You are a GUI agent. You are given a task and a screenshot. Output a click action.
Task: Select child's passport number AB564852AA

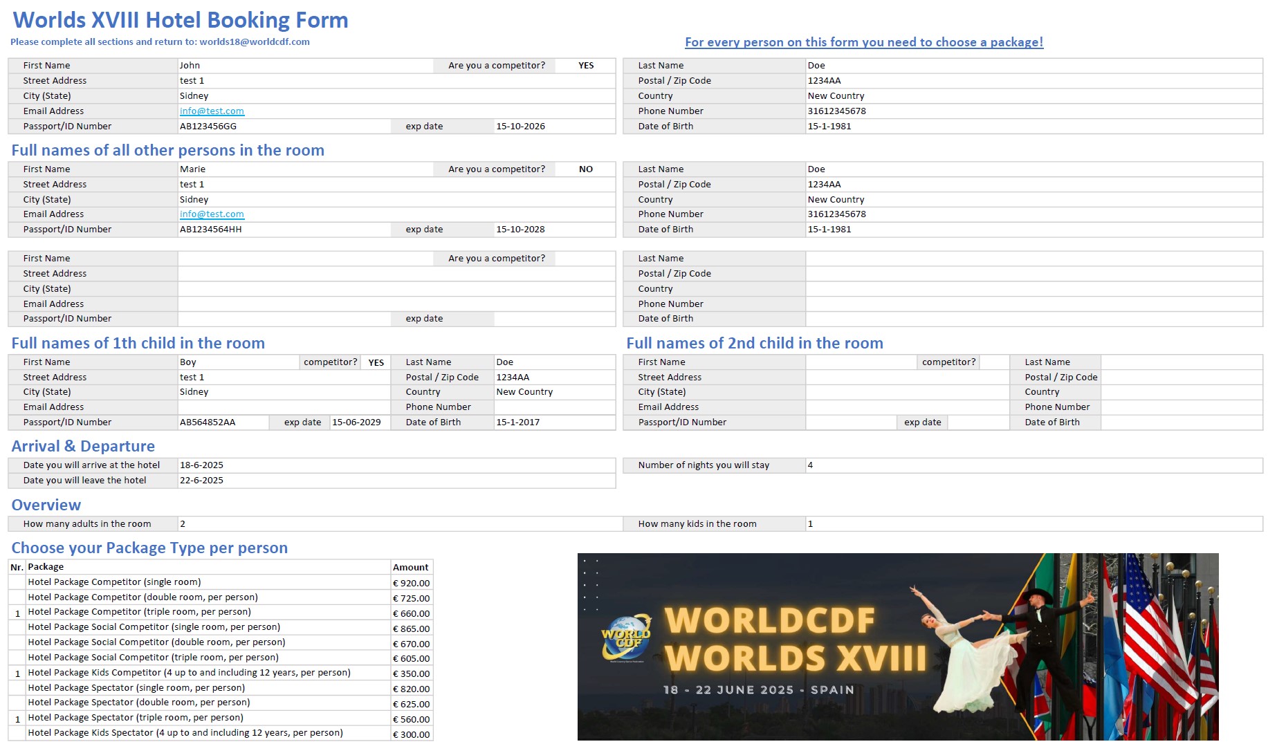(x=223, y=422)
